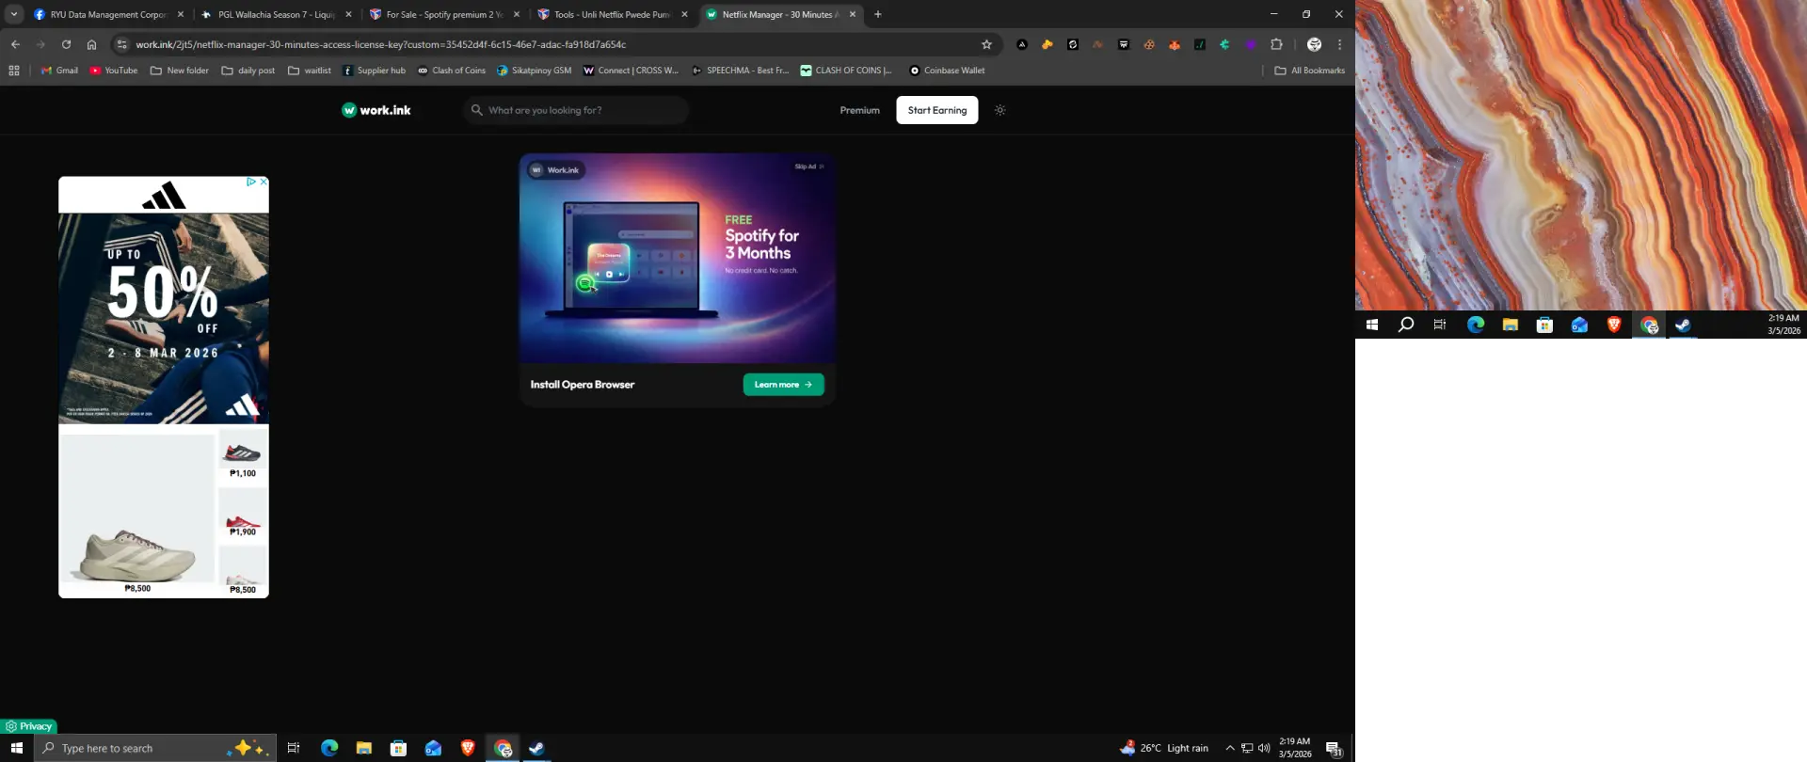
Task: Open the Privacy settings badge
Action: [28, 726]
